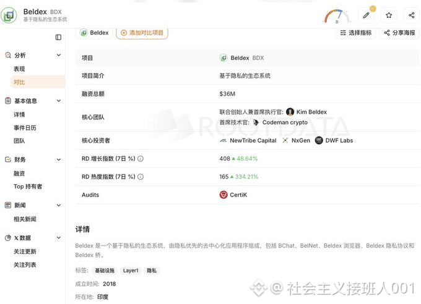Collapse the 新闻 section chevron
The height and width of the screenshot is (304, 421).
click(59, 205)
